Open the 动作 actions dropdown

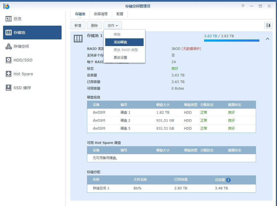[112, 25]
